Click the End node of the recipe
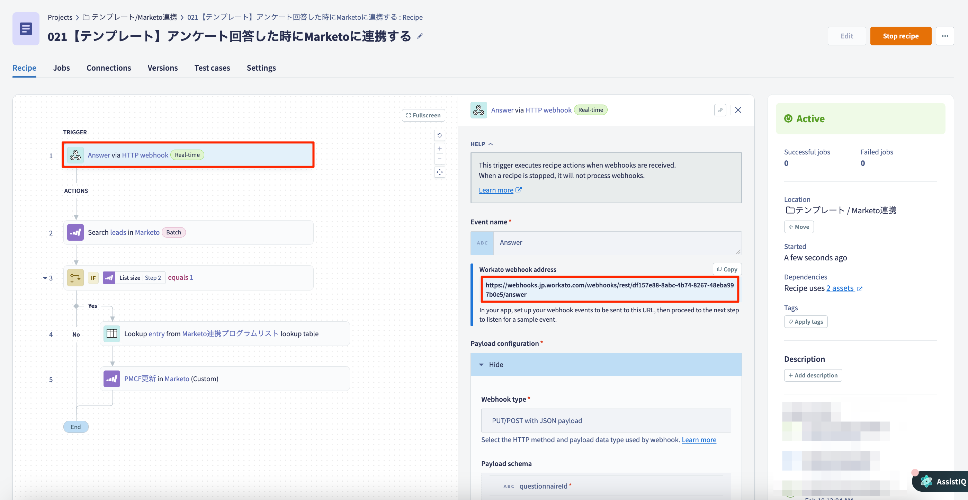Image resolution: width=968 pixels, height=500 pixels. 75,427
